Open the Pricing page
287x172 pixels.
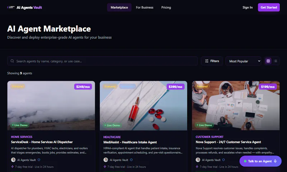pos(166,8)
